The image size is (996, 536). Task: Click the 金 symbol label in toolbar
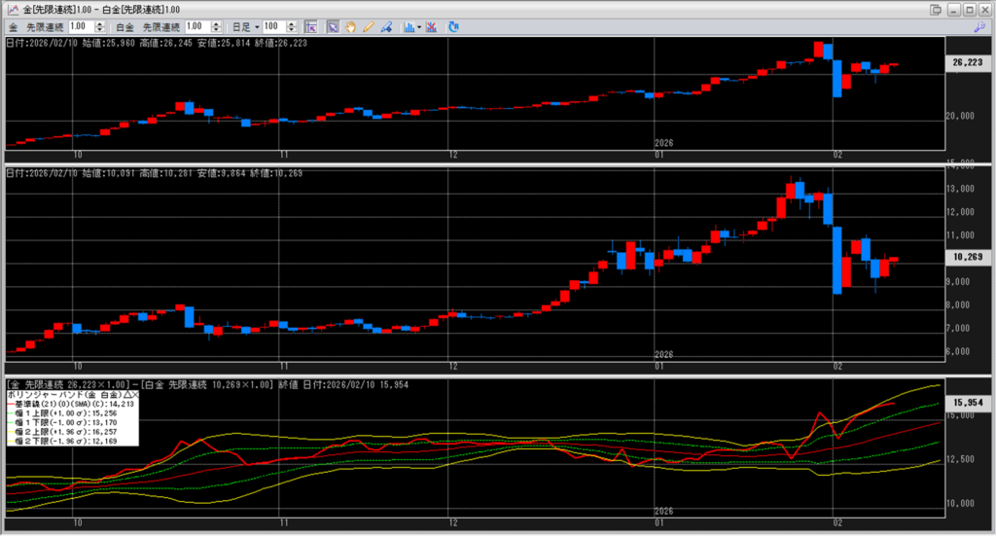15,27
